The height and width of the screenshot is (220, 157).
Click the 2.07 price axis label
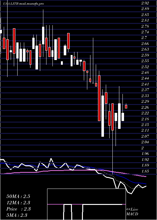coord(145,136)
